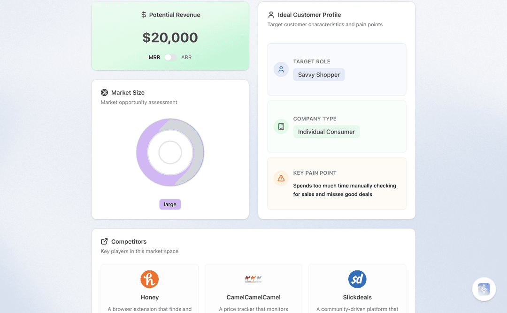Select the MRR label
Image resolution: width=507 pixels, height=313 pixels.
pyautogui.click(x=154, y=58)
